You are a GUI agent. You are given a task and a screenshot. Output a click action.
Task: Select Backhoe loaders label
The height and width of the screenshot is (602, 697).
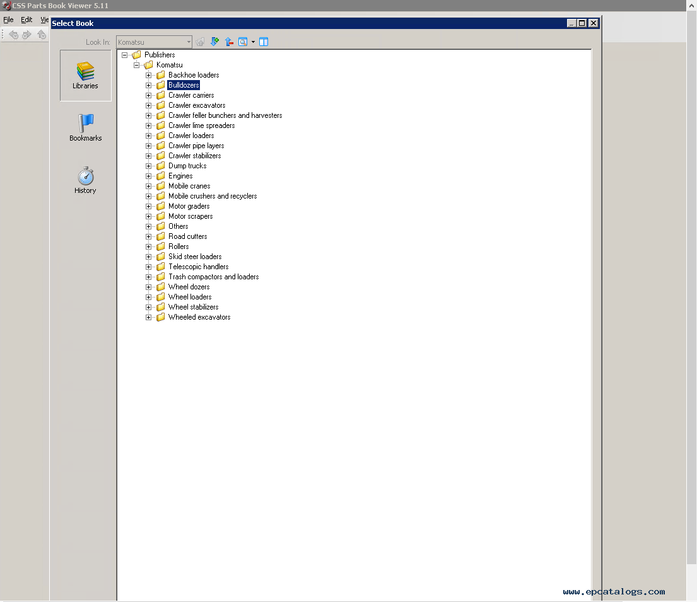tap(194, 75)
